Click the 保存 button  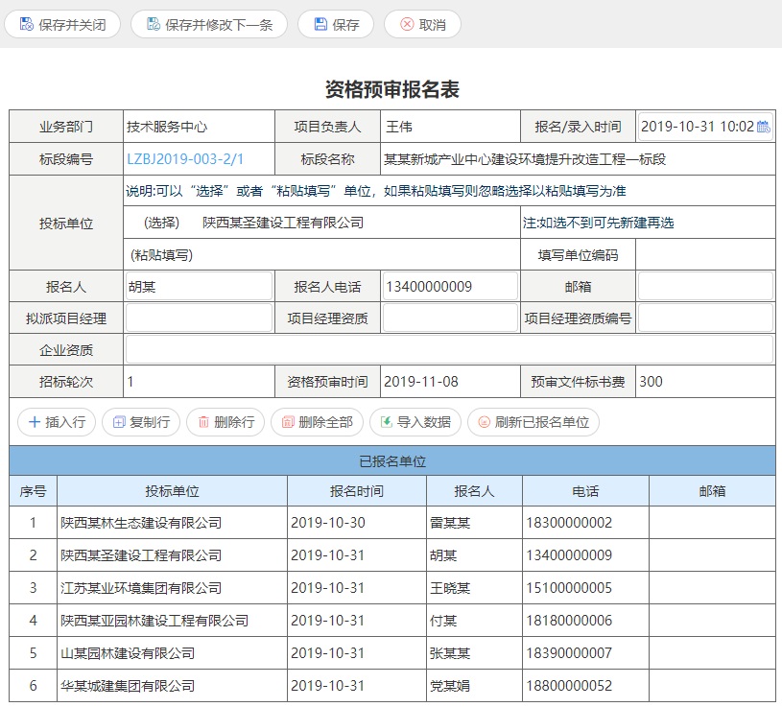[x=336, y=24]
